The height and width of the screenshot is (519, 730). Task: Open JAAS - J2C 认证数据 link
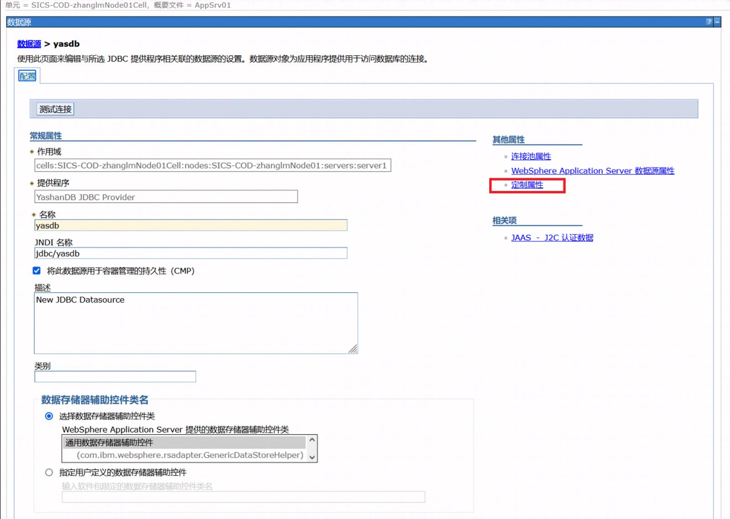click(552, 238)
